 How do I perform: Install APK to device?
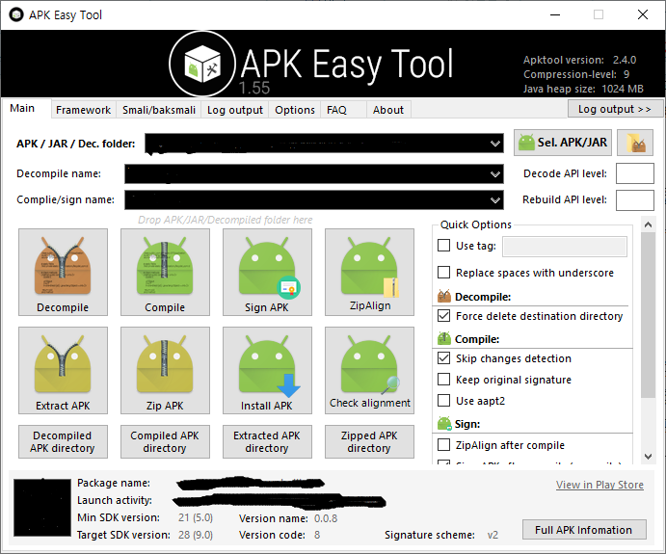(x=267, y=370)
